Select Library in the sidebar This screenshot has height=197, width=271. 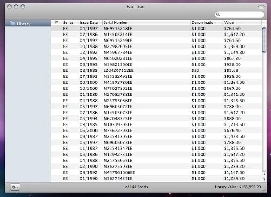click(28, 24)
